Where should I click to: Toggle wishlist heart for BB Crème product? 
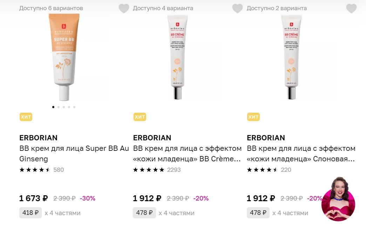tap(237, 8)
